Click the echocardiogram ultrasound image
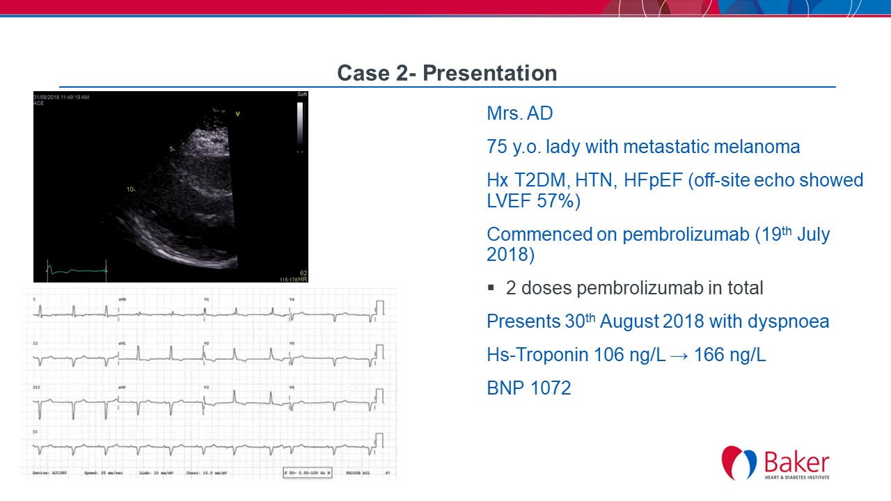The image size is (891, 501). click(x=171, y=186)
